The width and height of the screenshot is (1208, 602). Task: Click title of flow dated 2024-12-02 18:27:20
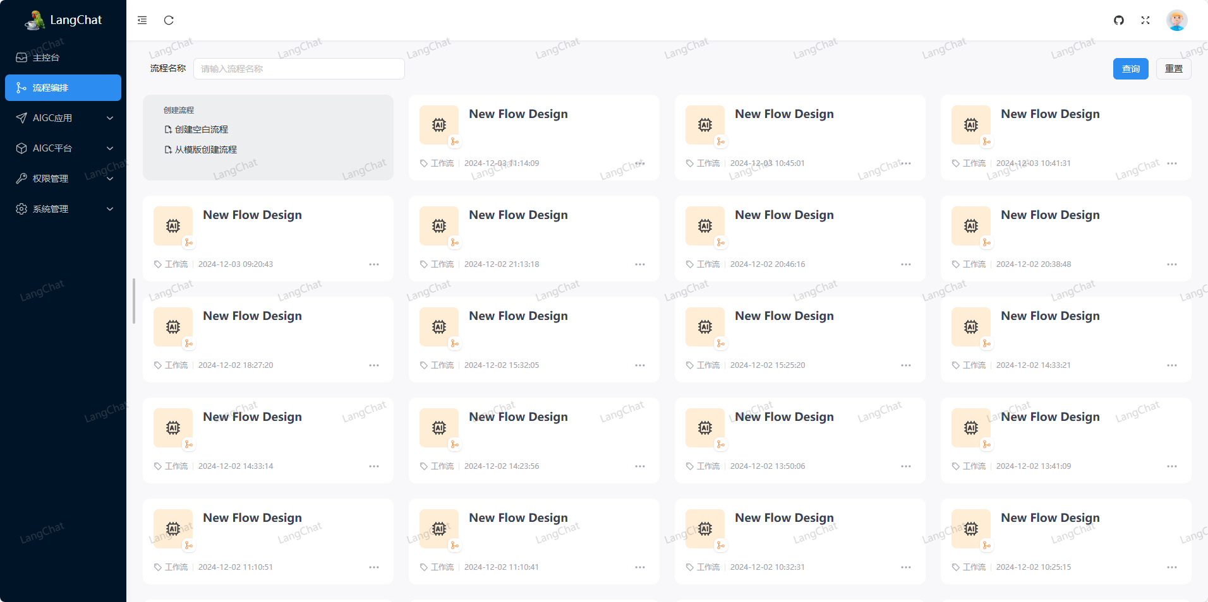(252, 316)
